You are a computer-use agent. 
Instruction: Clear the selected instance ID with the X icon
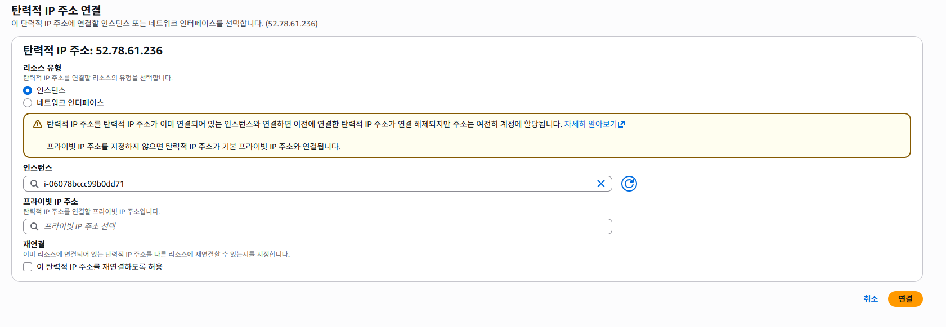[601, 184]
